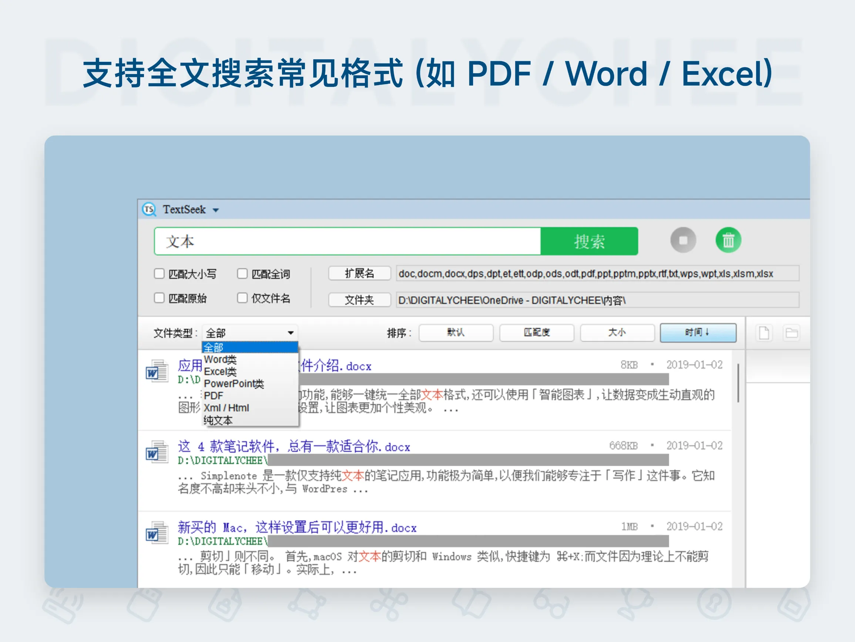Viewport: 855px width, 642px height.
Task: Open the 文件类型 dropdown
Action: [x=290, y=332]
